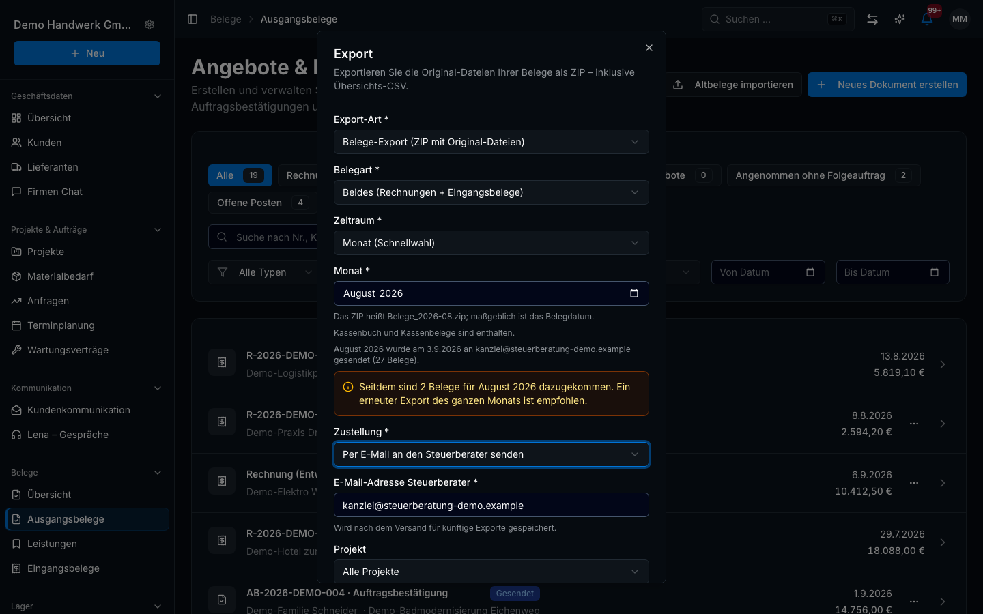
Task: Open Bis Datum calendar icon
Action: 935,272
